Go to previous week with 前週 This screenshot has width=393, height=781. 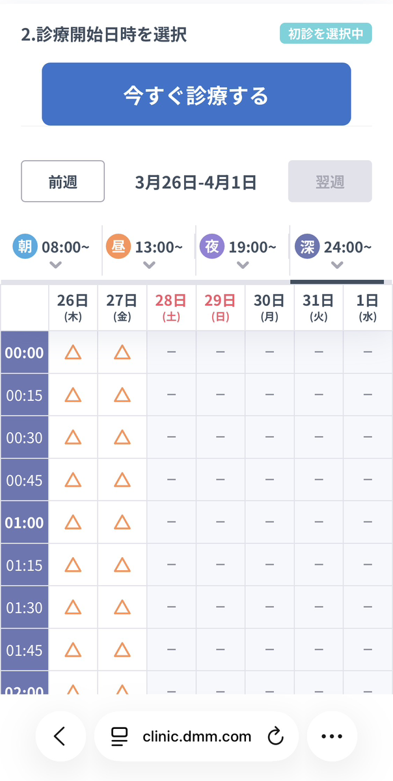coord(63,181)
